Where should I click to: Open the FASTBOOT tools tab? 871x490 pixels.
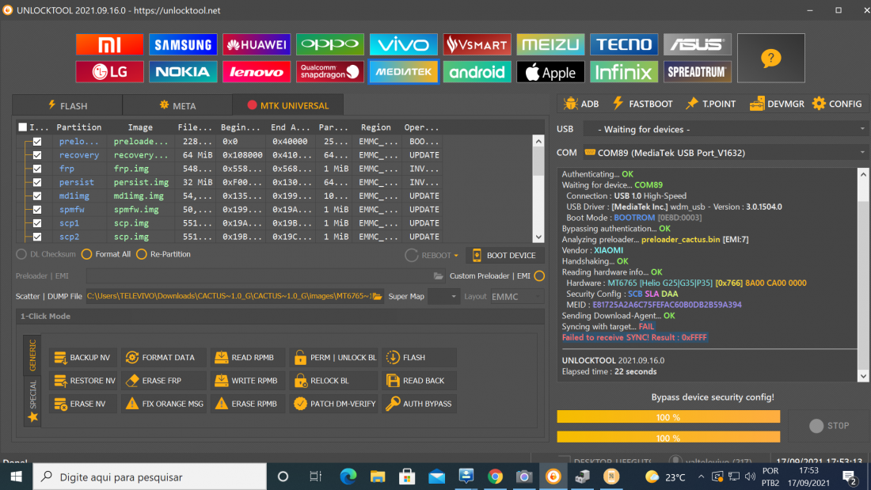(643, 104)
